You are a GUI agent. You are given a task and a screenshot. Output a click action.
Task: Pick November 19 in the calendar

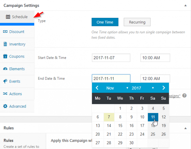coord(164,125)
